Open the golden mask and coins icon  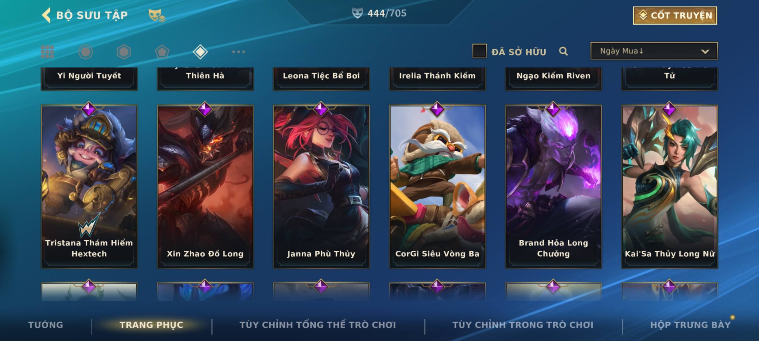(x=157, y=15)
